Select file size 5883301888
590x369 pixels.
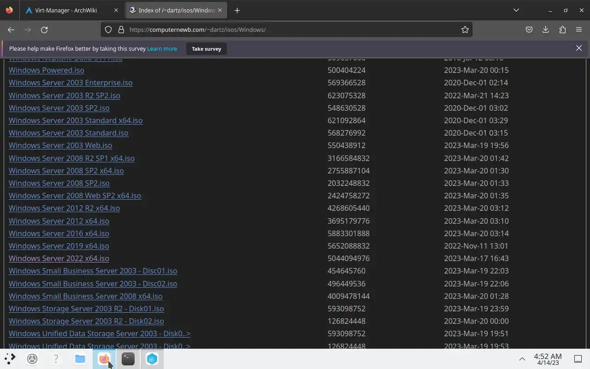(348, 233)
